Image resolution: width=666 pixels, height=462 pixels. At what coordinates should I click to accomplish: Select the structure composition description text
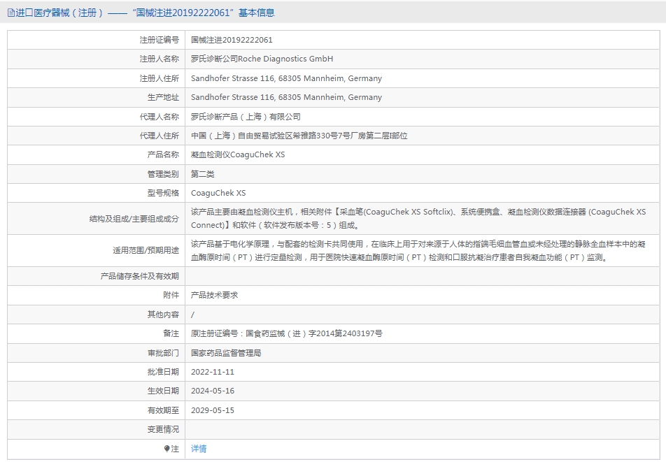418,219
